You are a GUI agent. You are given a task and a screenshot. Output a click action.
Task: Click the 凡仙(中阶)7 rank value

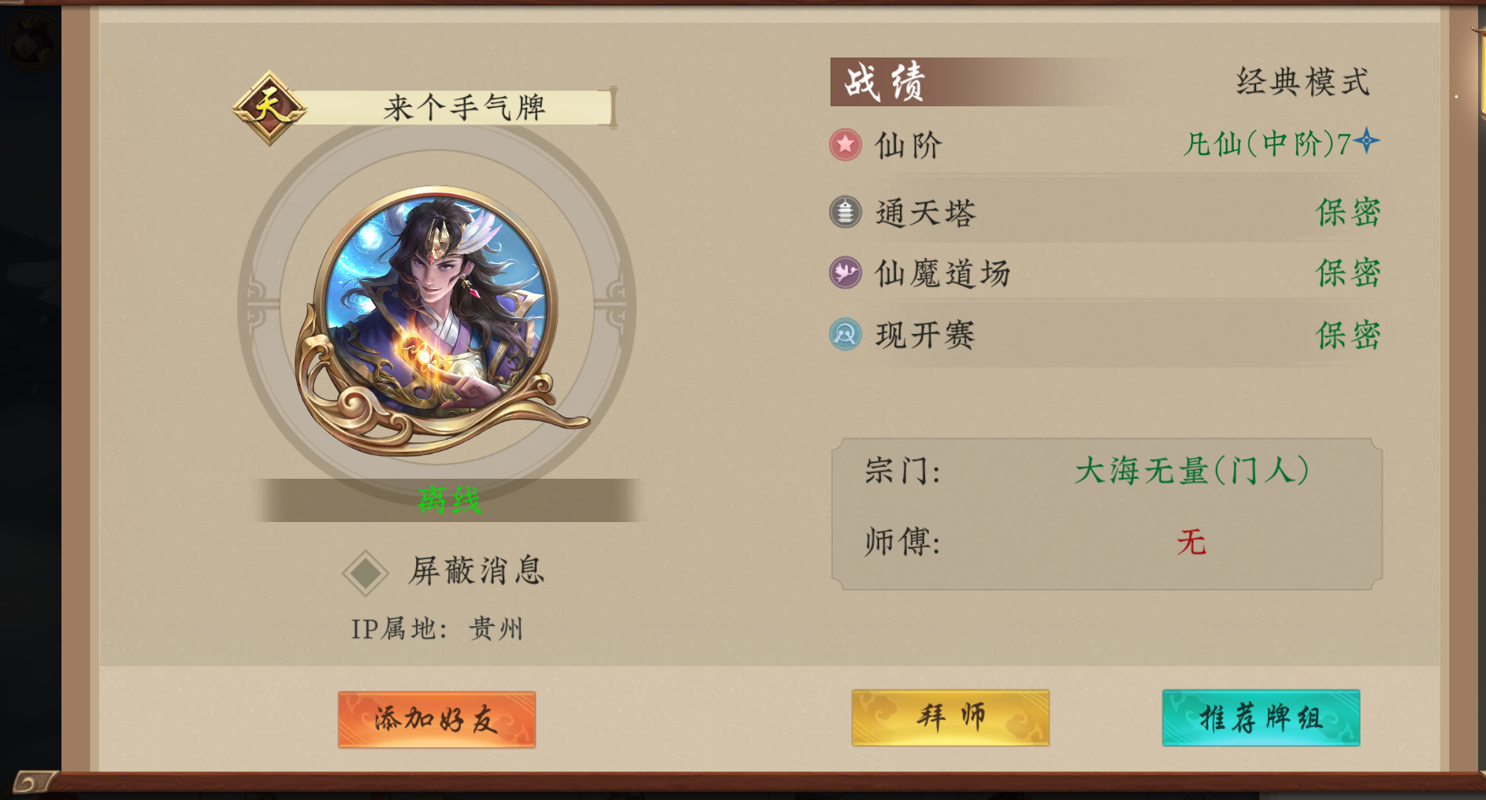[x=1267, y=144]
